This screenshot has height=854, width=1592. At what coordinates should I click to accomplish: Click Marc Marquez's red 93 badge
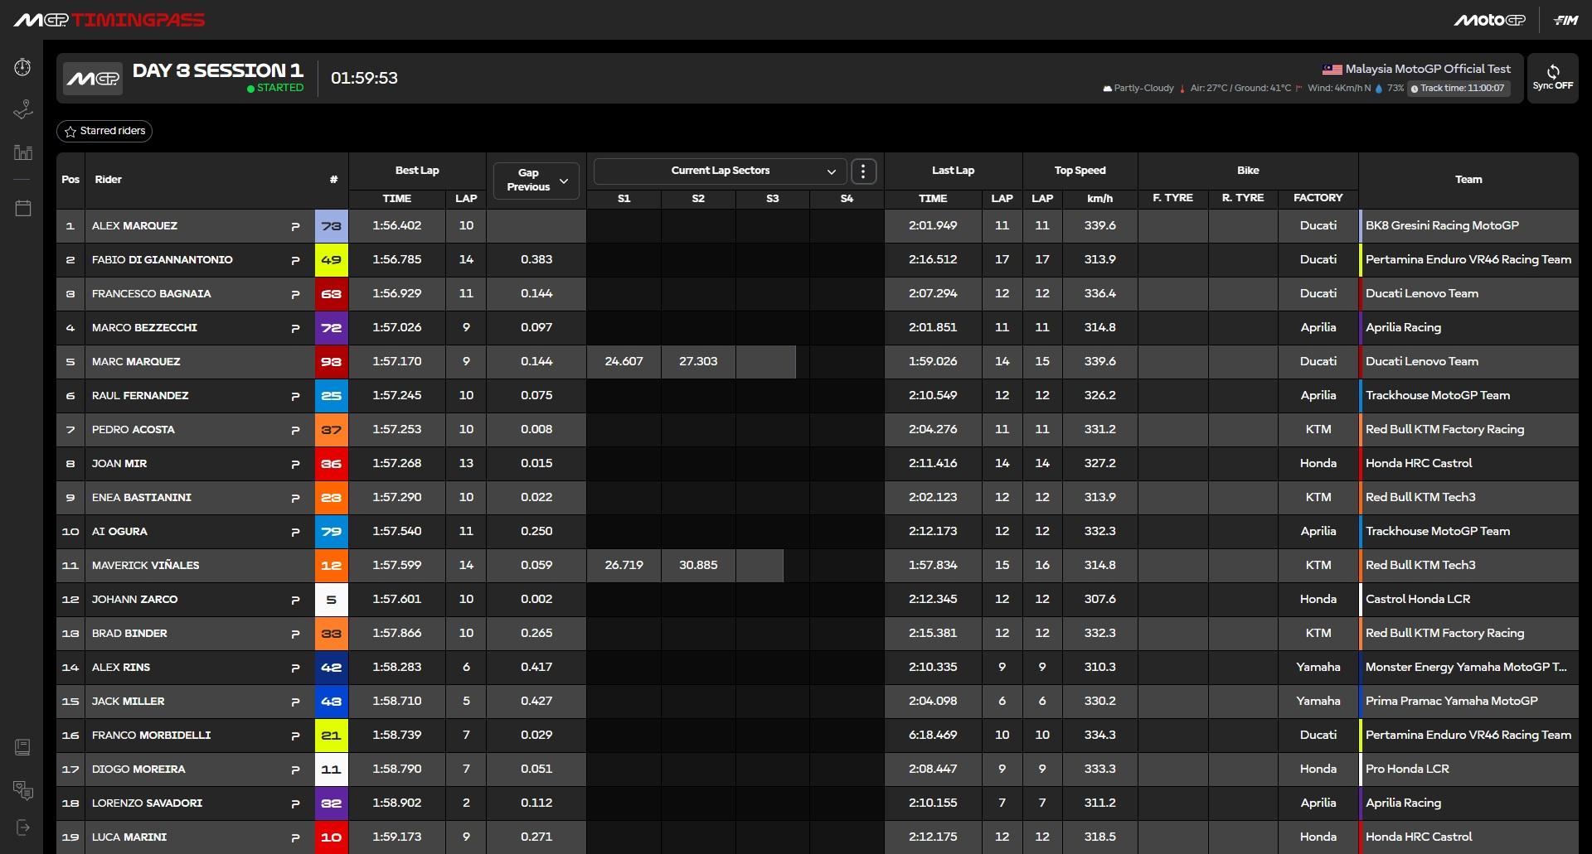click(332, 362)
